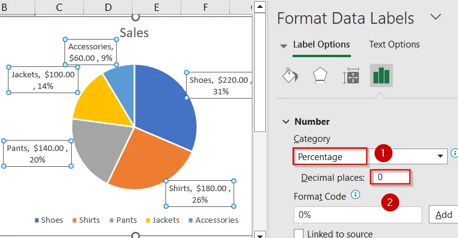This screenshot has width=458, height=238.
Task: Open the Effects pentagon icon
Action: [x=320, y=75]
